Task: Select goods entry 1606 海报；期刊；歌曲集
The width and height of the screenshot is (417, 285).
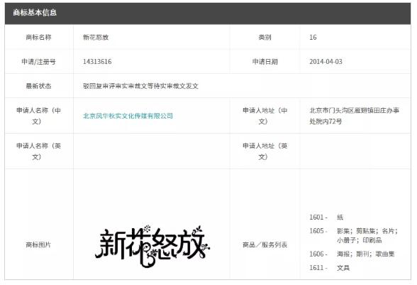Action: pos(352,254)
